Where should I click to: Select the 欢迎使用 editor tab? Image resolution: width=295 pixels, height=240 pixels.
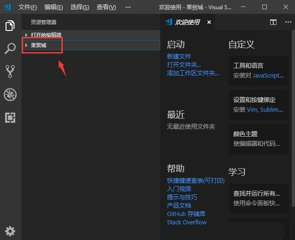tap(188, 22)
